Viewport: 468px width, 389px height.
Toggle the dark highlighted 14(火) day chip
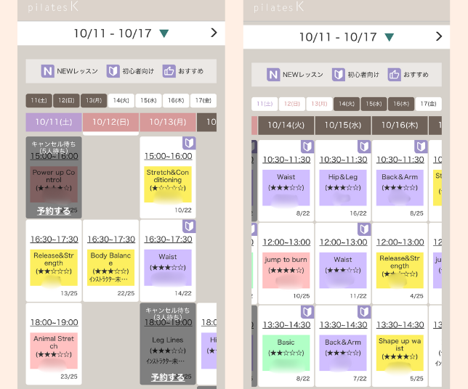(x=347, y=104)
